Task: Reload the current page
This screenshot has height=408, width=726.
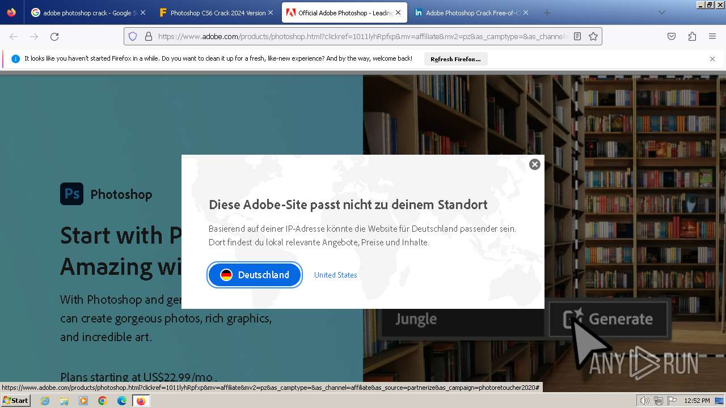Action: pos(54,36)
